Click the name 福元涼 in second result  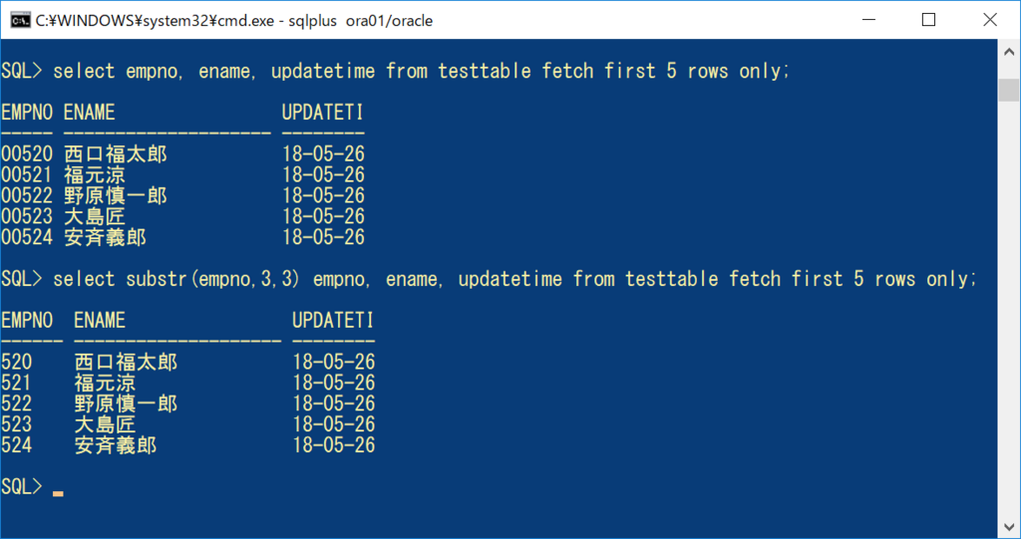coord(105,383)
